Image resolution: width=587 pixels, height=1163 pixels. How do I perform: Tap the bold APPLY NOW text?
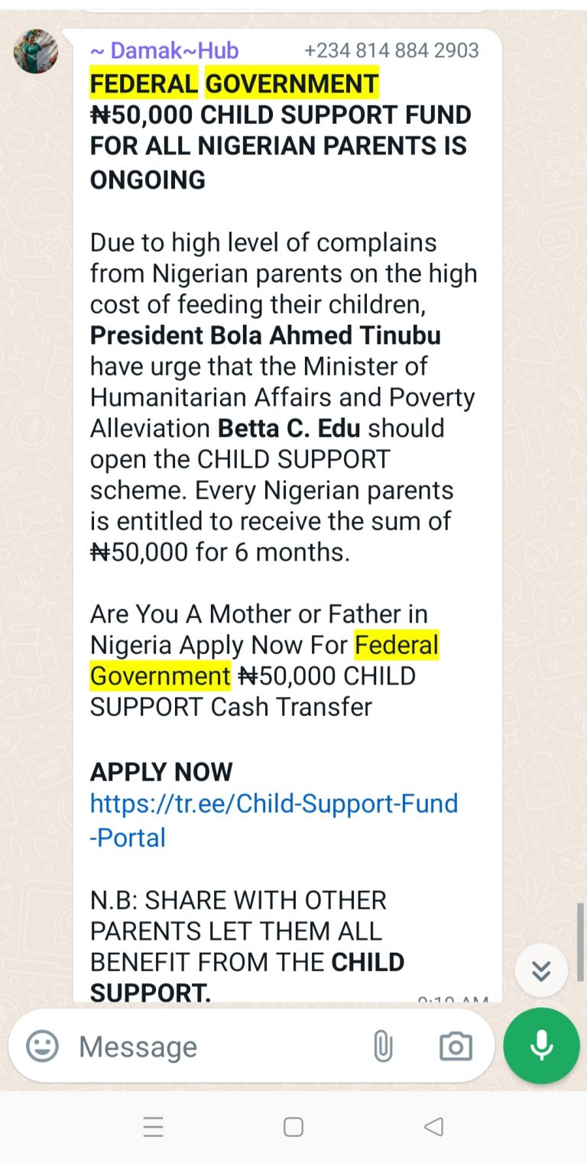tap(161, 772)
